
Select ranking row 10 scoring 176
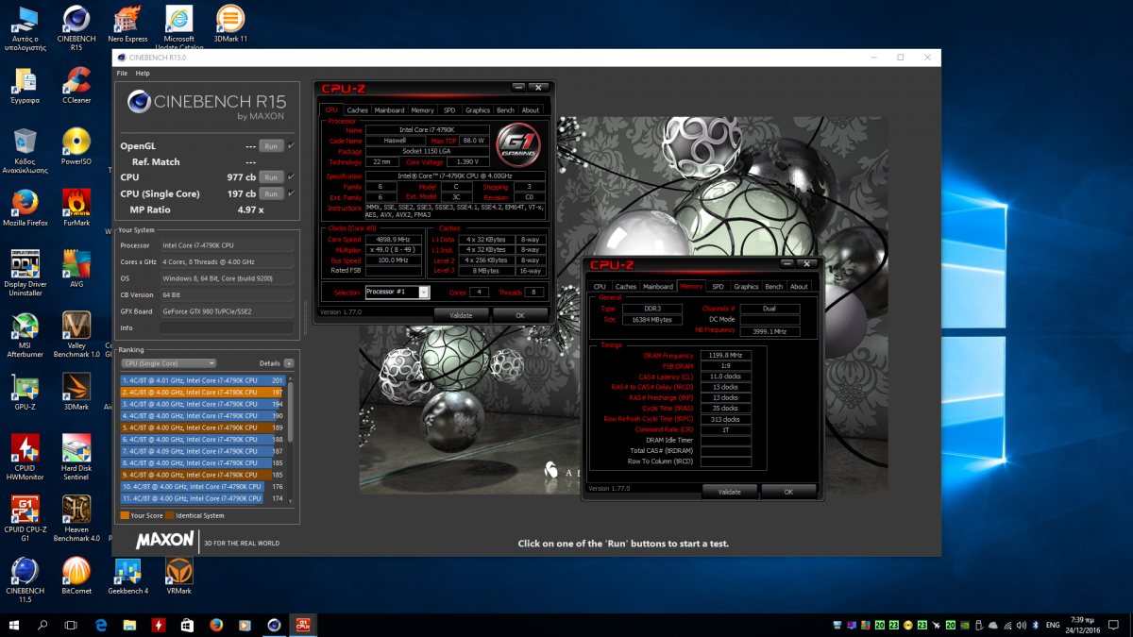(x=203, y=487)
